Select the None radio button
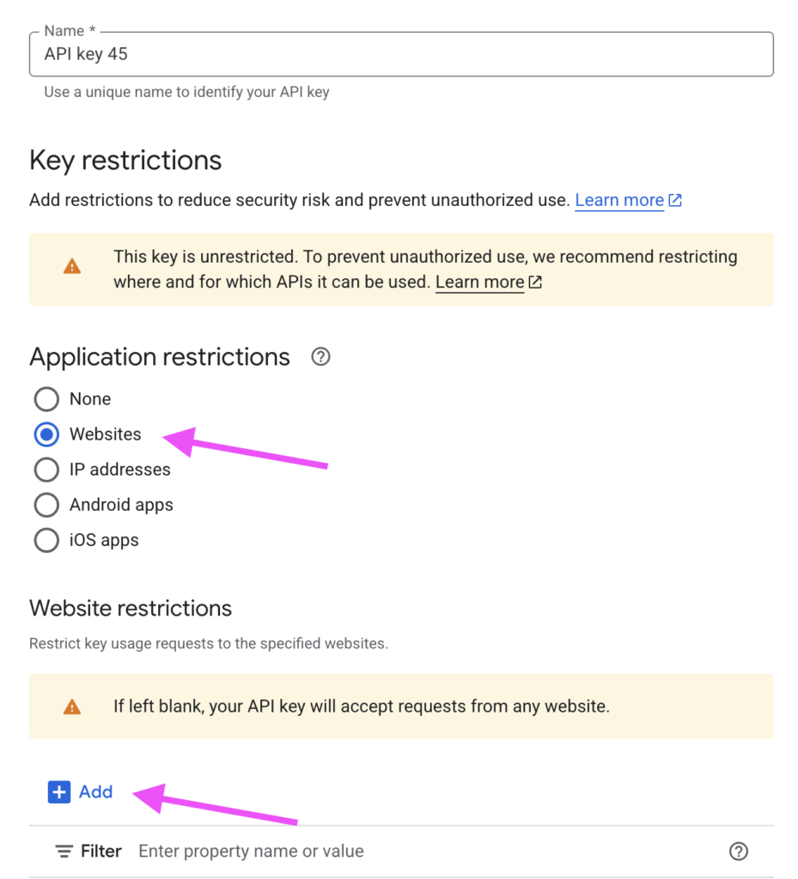The height and width of the screenshot is (879, 798). pos(46,399)
